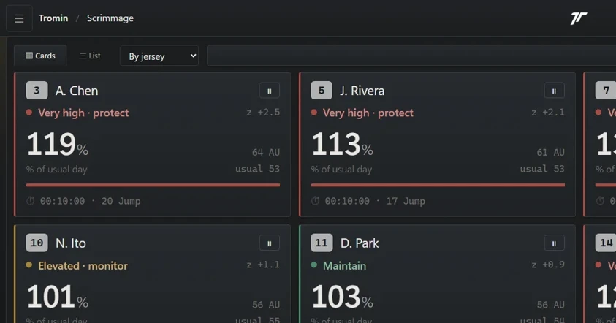Click the Maintain status on D. Park's card
616x323 pixels.
[344, 265]
